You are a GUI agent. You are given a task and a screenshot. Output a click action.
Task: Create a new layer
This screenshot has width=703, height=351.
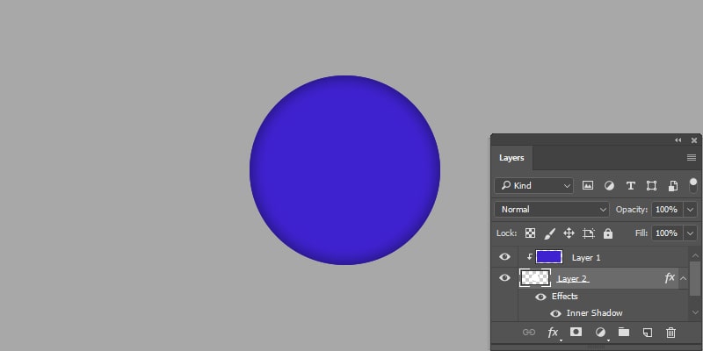[x=647, y=333]
